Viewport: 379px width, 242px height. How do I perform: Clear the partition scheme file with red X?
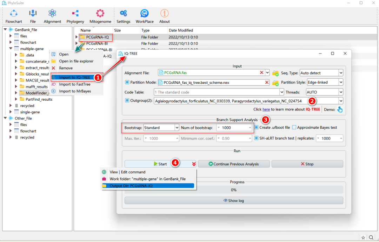(267, 82)
